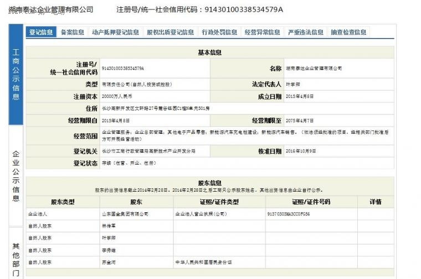
Task: Select the 工商公示信息 sidebar section
Action: [16, 75]
